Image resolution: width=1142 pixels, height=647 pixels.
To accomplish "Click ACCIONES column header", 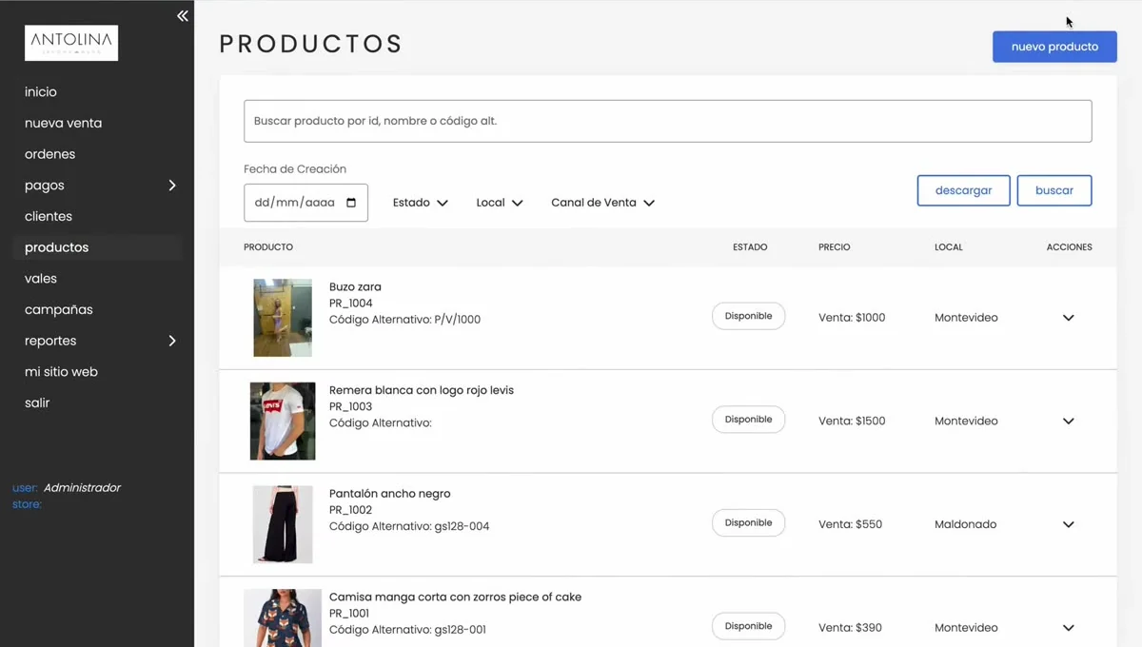I will 1070,247.
